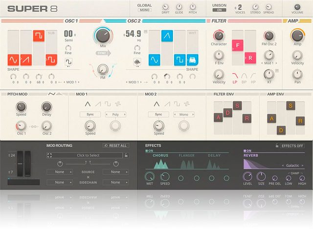Change filter Mod 1 source selector
The image size is (313, 229).
coord(269,63)
